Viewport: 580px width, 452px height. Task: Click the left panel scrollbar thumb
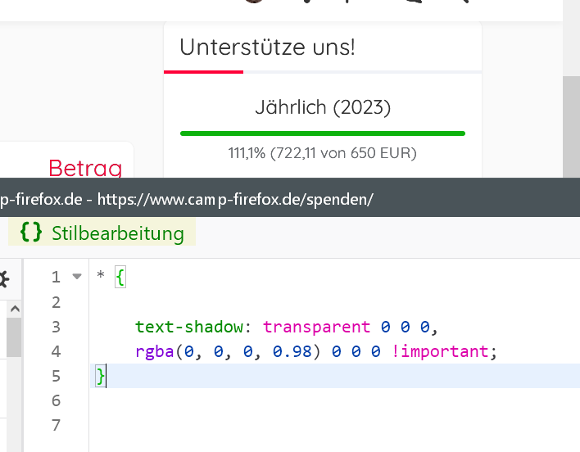coord(14,337)
